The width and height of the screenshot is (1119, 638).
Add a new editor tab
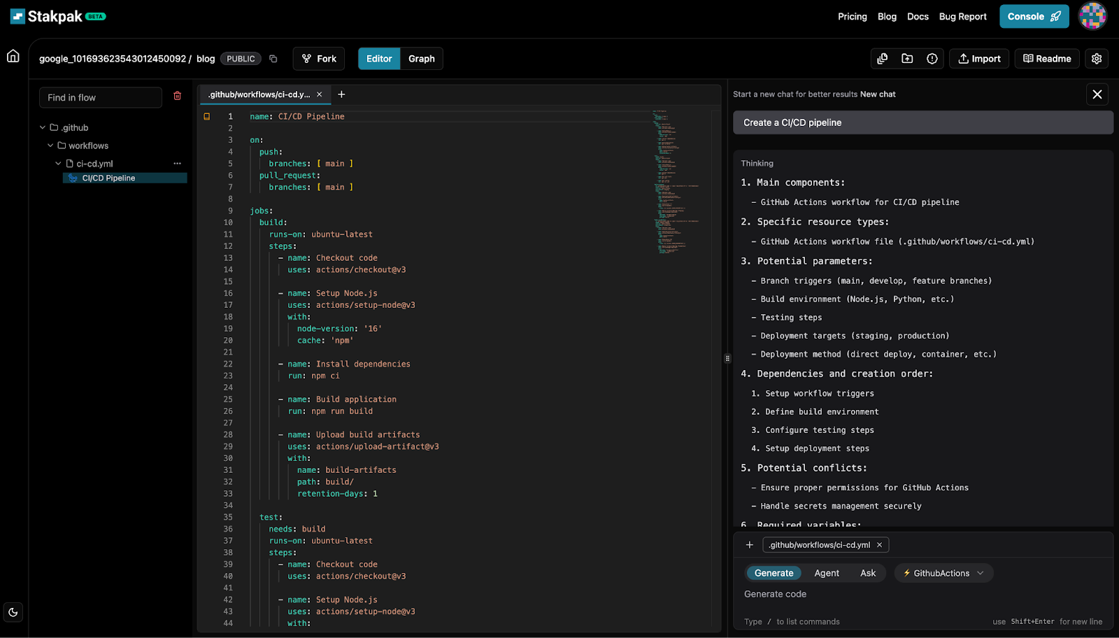(341, 94)
